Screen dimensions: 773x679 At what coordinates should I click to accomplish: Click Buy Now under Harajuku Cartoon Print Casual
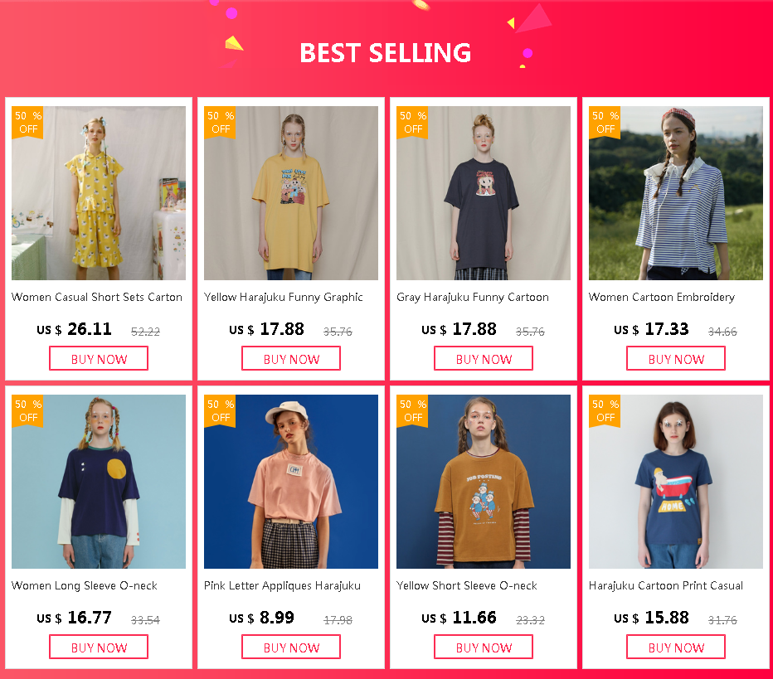676,647
